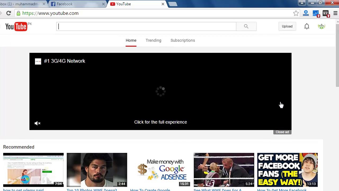The height and width of the screenshot is (191, 339).
Task: Open the Chrome user profile button
Action: (302, 3)
